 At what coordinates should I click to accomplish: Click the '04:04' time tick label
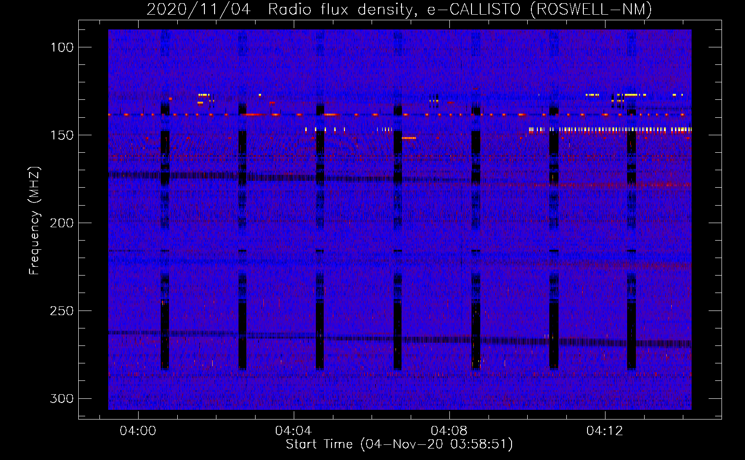pyautogui.click(x=293, y=431)
